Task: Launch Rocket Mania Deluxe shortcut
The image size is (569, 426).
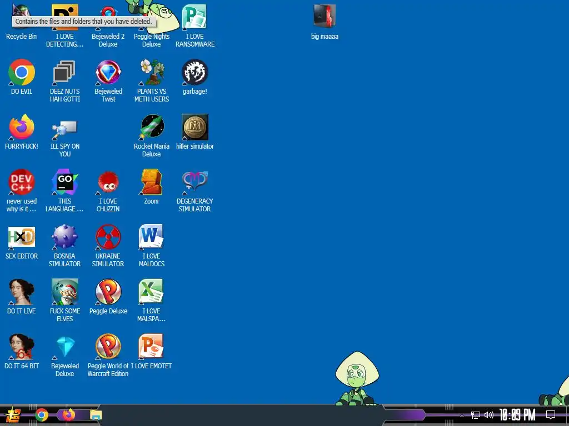Action: click(x=152, y=136)
